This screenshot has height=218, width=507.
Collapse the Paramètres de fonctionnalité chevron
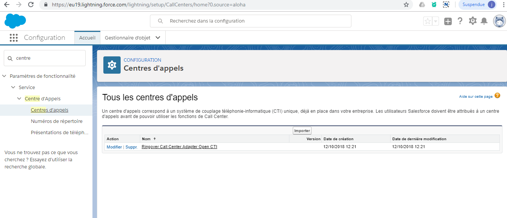[x=4, y=76]
